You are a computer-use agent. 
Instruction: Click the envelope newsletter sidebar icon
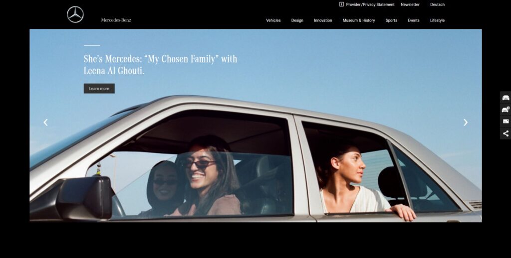point(506,122)
